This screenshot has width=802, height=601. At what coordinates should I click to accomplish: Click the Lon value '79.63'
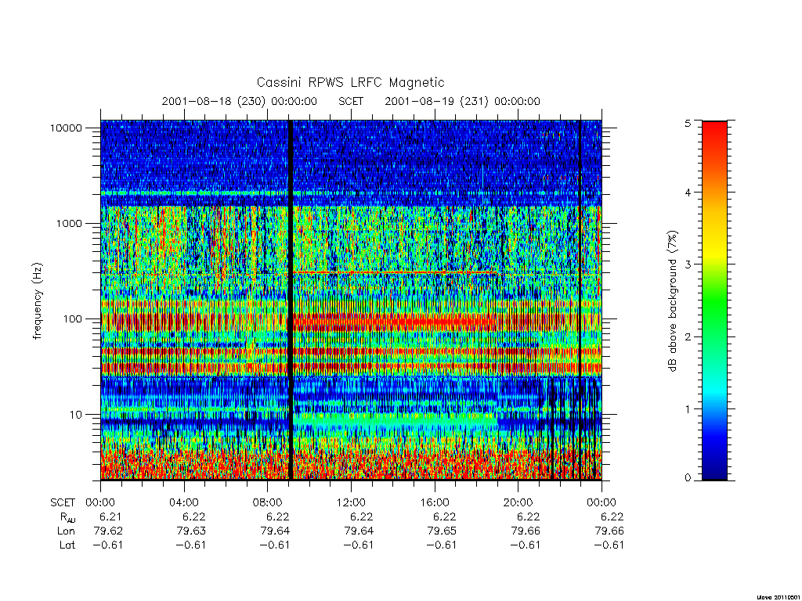tap(191, 531)
